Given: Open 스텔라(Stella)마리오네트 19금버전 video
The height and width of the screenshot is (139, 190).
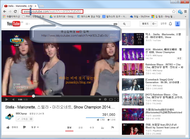Looking at the screenshot, I should click(x=164, y=111).
